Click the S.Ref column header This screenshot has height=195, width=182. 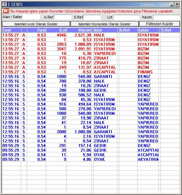pyautogui.click(x=170, y=30)
